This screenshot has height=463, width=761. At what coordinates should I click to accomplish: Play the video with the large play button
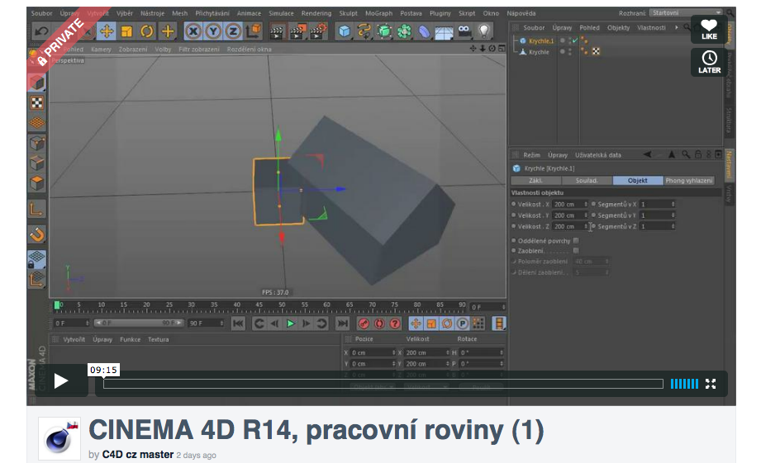tap(61, 381)
